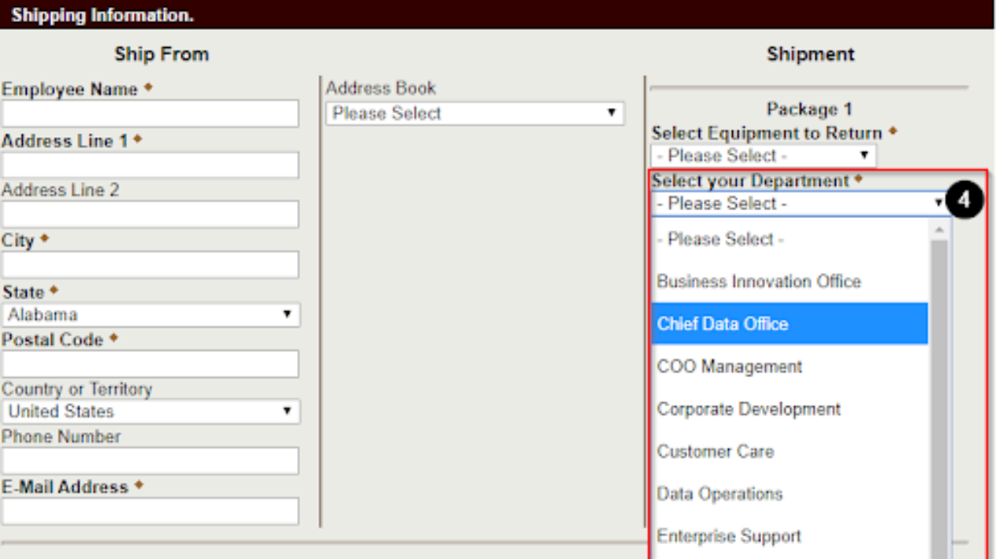The height and width of the screenshot is (559, 996).
Task: Click the Phone Number text box
Action: coord(150,461)
